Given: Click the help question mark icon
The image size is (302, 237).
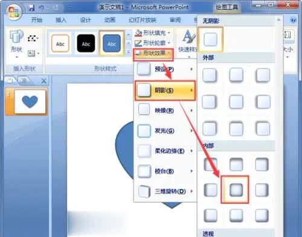Looking at the screenshot, I should point(293,20).
